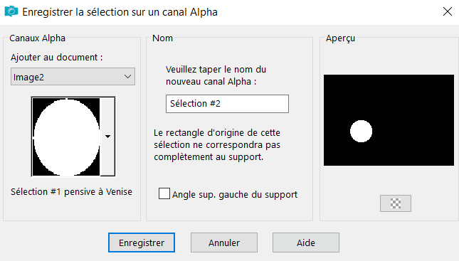Select the white oval alpha channel thumbnail
The height and width of the screenshot is (261, 459).
pyautogui.click(x=66, y=137)
